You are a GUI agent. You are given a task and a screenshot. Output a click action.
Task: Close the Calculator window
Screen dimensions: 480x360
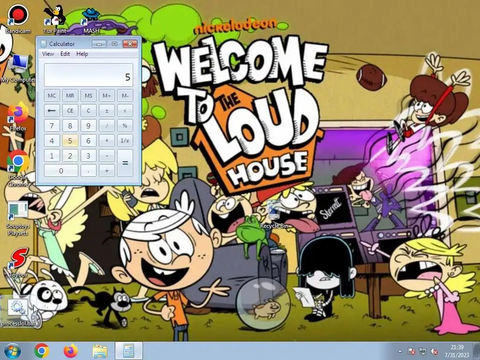(130, 44)
